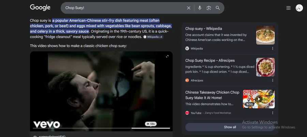Play the Chicken Chop Suey video thumbnail
Image resolution: width=307 pixels, height=137 pixels.
point(259,99)
